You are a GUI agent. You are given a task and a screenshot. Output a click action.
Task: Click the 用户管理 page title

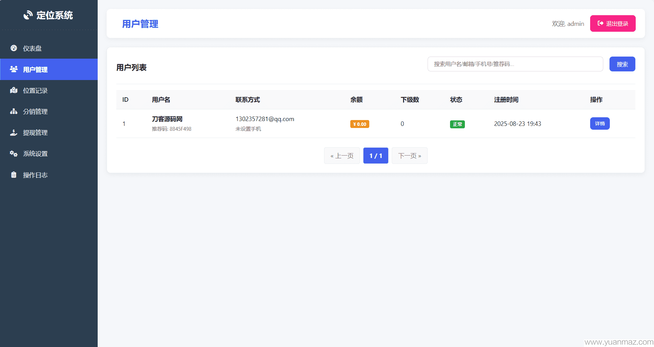(140, 24)
